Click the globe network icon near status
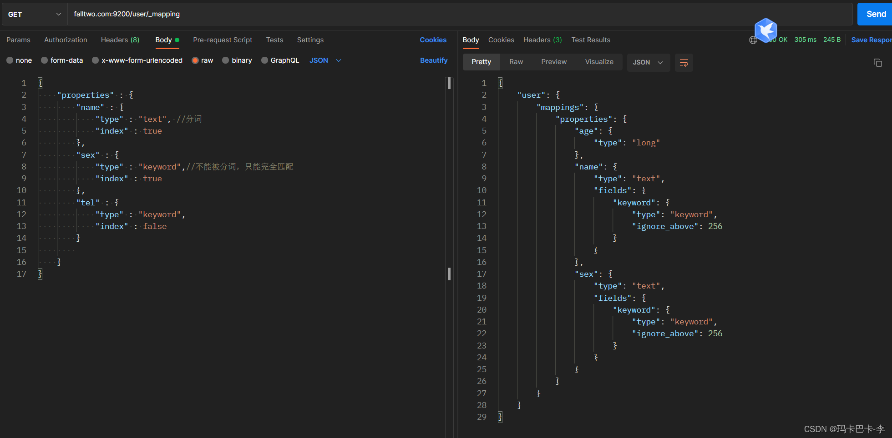The width and height of the screenshot is (892, 438). click(753, 40)
